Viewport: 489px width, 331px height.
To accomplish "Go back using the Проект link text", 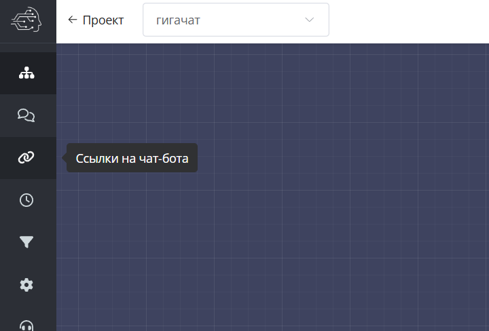I will 103,20.
